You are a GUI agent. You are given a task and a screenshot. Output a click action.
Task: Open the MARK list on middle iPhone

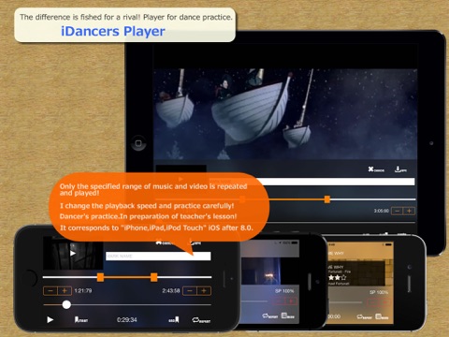288,316
